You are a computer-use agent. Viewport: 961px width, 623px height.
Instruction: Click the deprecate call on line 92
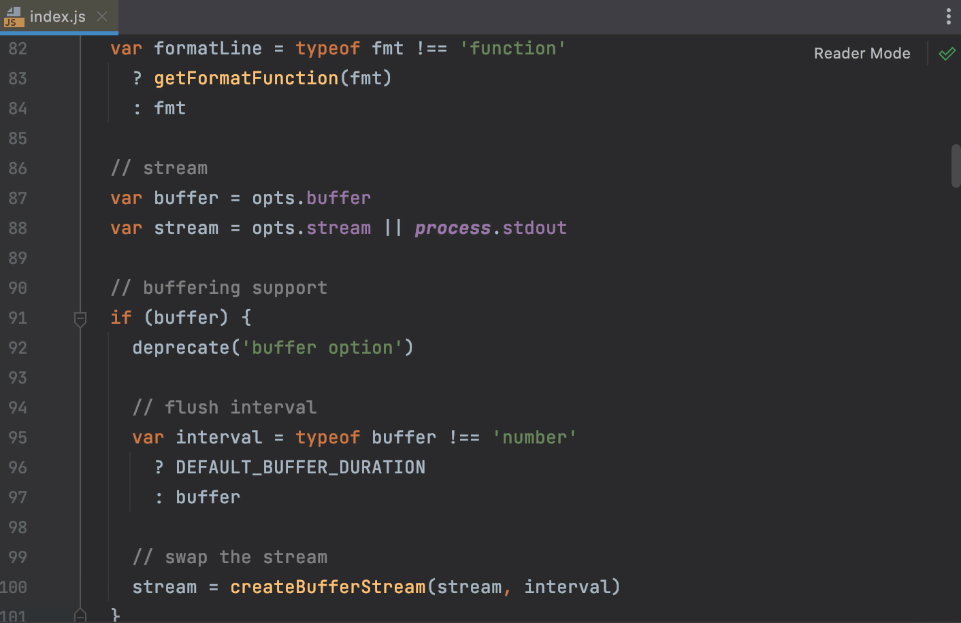point(181,347)
